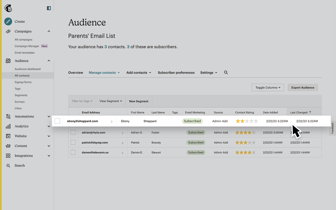
Task: Check the damon@teleworx.us row checkbox
Action: (73, 152)
